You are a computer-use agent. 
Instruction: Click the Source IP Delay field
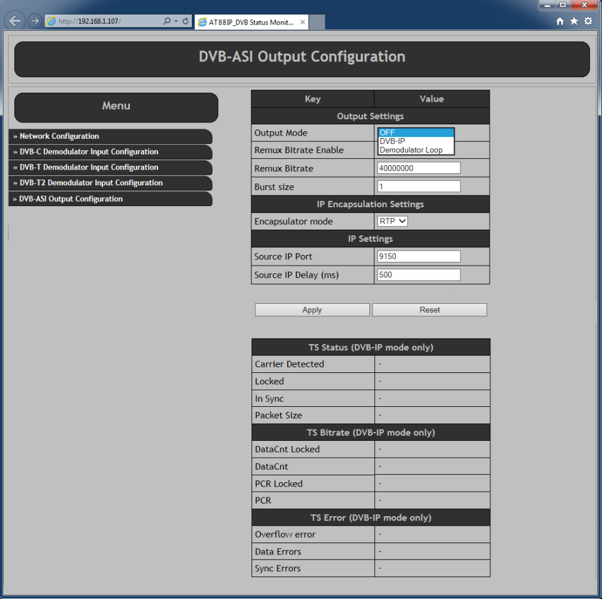click(419, 275)
